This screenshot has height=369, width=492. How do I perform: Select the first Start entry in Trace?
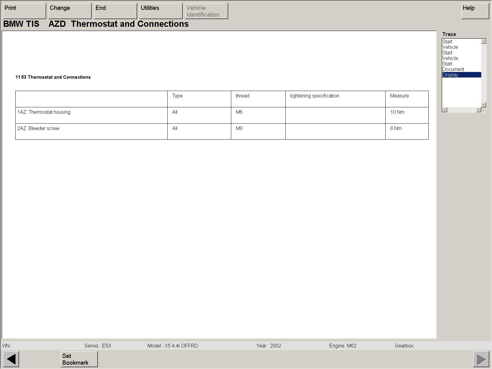[x=447, y=42]
